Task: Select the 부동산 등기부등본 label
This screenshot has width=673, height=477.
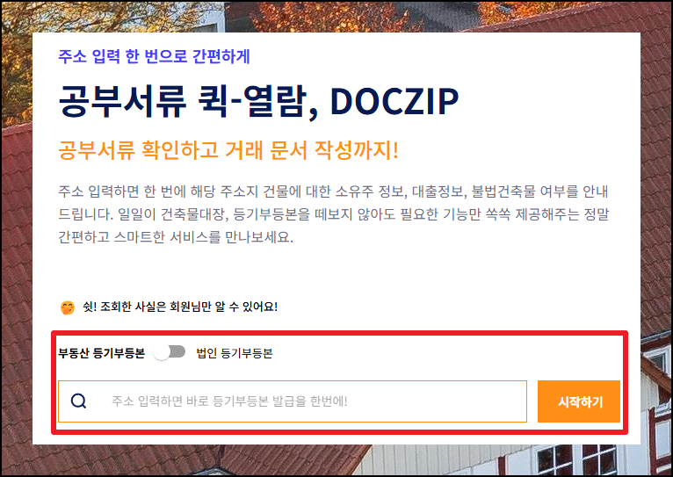Action: point(102,353)
